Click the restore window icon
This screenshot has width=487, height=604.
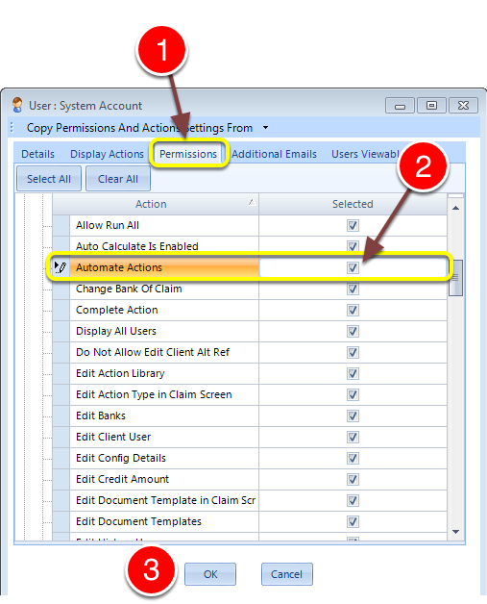[x=431, y=105]
